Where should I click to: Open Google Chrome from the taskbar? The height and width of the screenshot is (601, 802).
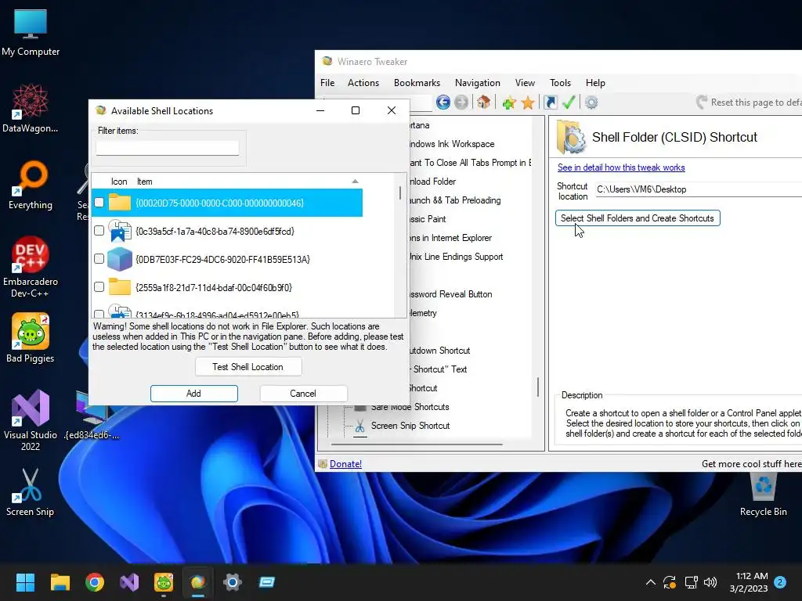pos(95,582)
